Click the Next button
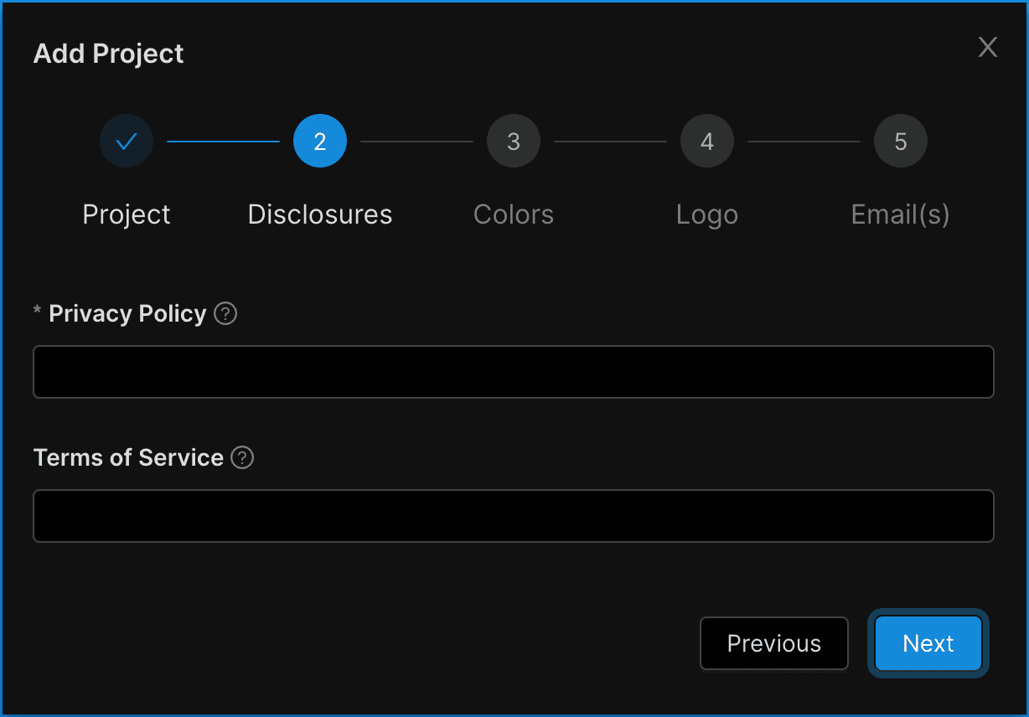1029x717 pixels. 928,643
